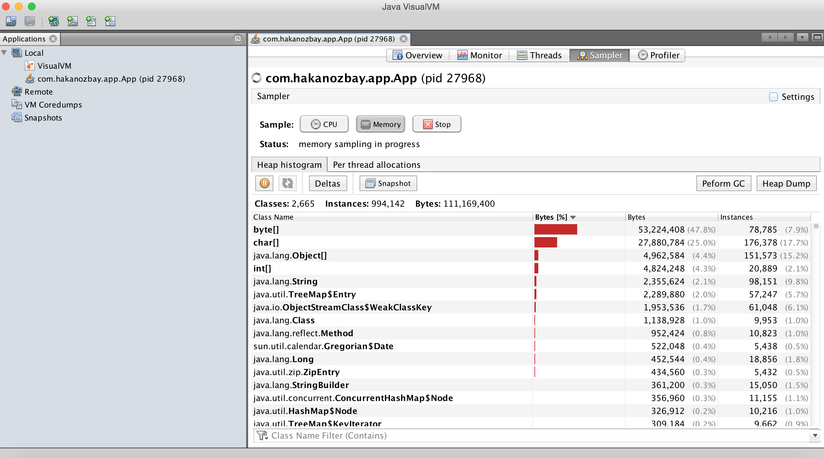Viewport: 824px width, 458px height.
Task: Toggle the Deltas view button
Action: tap(327, 183)
